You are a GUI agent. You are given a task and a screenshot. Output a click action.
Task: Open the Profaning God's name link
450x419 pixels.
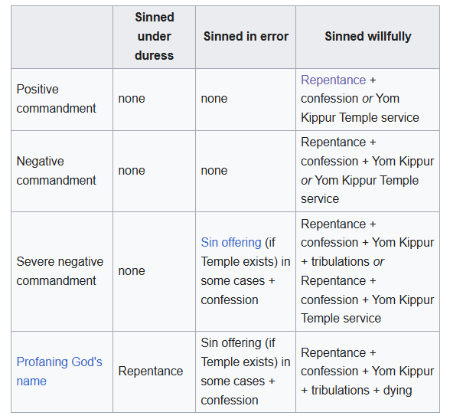click(x=59, y=372)
